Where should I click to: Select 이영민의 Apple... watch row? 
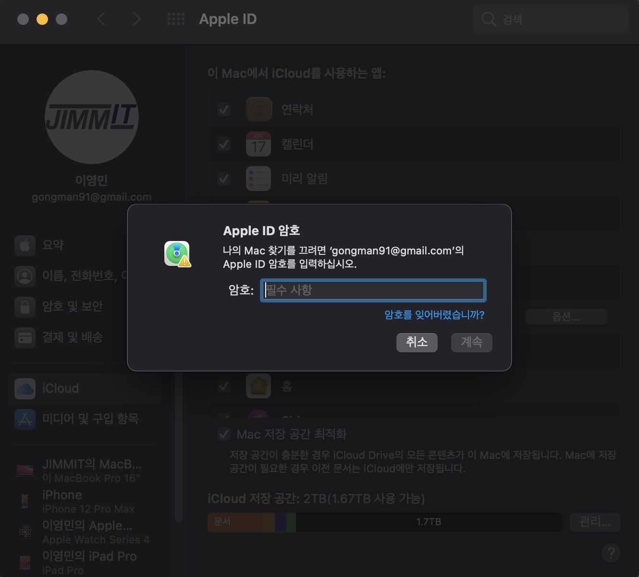click(x=85, y=532)
